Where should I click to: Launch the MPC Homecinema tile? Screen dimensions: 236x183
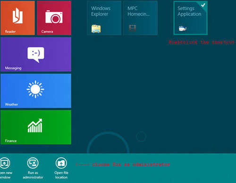[x=141, y=18]
